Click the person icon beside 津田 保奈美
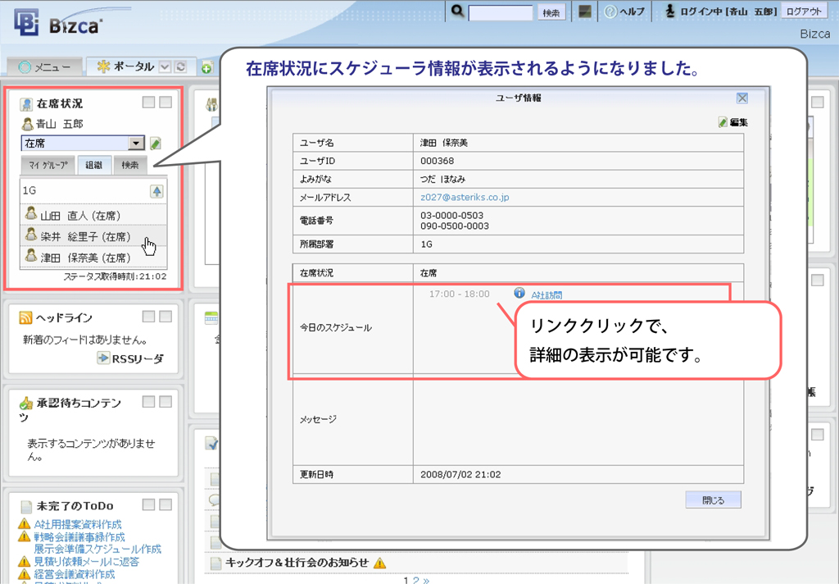This screenshot has height=584, width=839. click(x=31, y=256)
